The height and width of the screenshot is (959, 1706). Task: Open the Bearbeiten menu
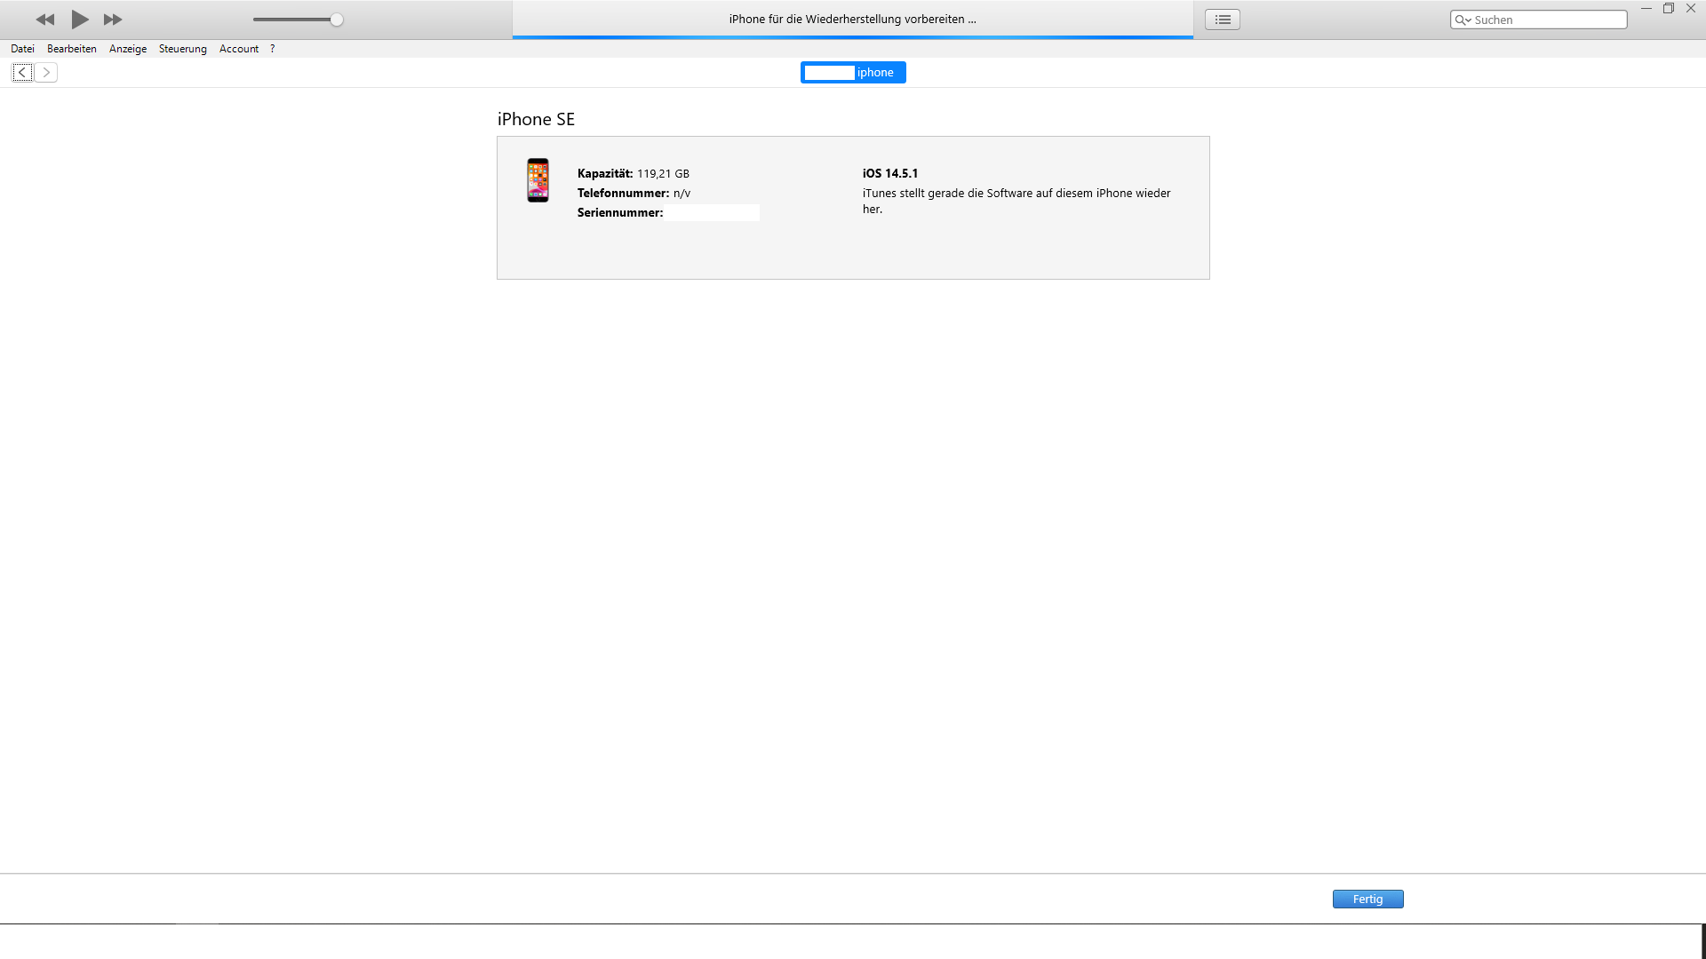(72, 49)
